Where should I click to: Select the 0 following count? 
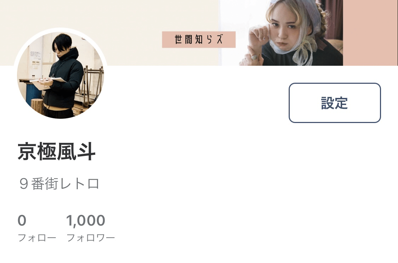[22, 220]
